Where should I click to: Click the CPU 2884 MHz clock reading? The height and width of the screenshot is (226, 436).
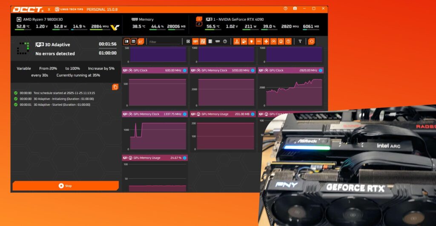click(100, 27)
